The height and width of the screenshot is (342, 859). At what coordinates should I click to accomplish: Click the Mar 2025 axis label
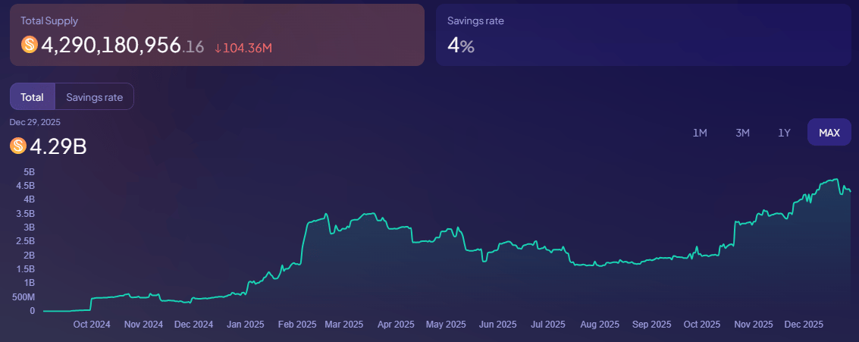tap(345, 325)
